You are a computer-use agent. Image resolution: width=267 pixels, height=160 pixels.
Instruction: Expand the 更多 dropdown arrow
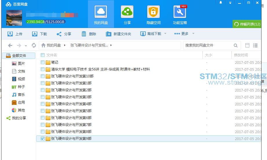pyautogui.click(x=193, y=34)
